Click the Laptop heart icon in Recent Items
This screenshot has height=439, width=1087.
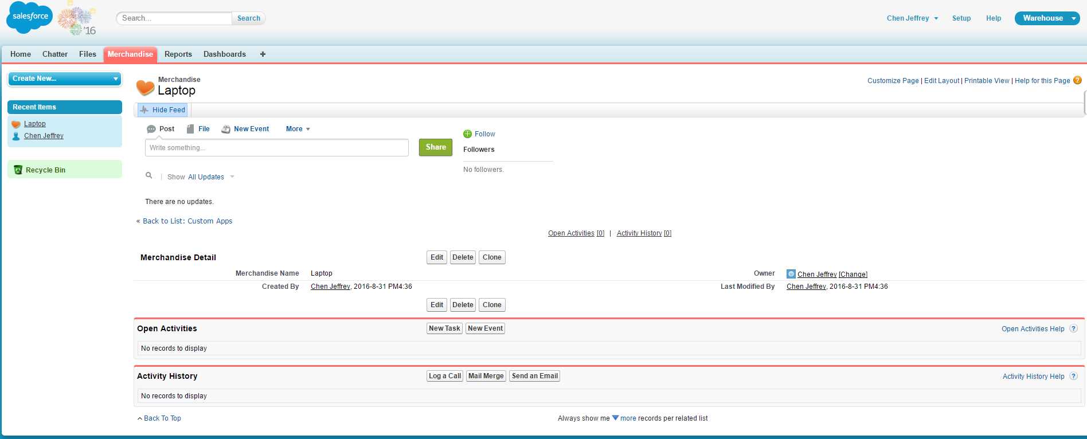(16, 124)
